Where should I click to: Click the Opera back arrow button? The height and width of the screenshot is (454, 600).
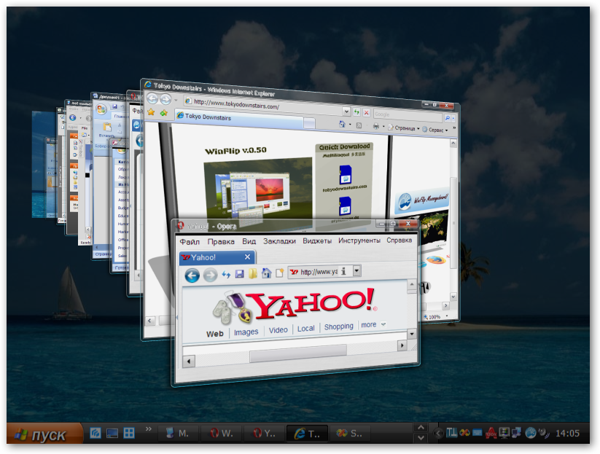click(x=192, y=275)
